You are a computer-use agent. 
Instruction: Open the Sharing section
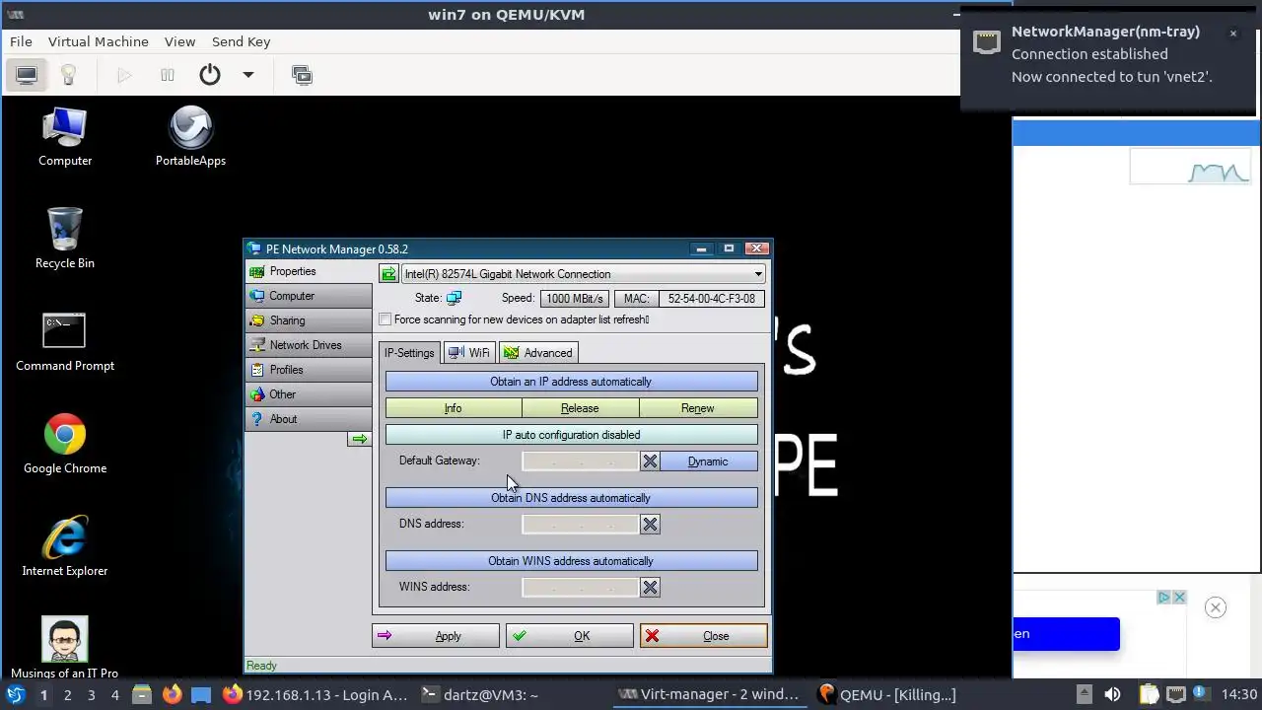coord(309,320)
